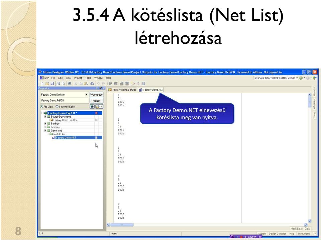Open Factory Demo.DsnWrk workspace dropdown
Image resolution: width=321 pixels, height=240 pixels.
(86, 94)
